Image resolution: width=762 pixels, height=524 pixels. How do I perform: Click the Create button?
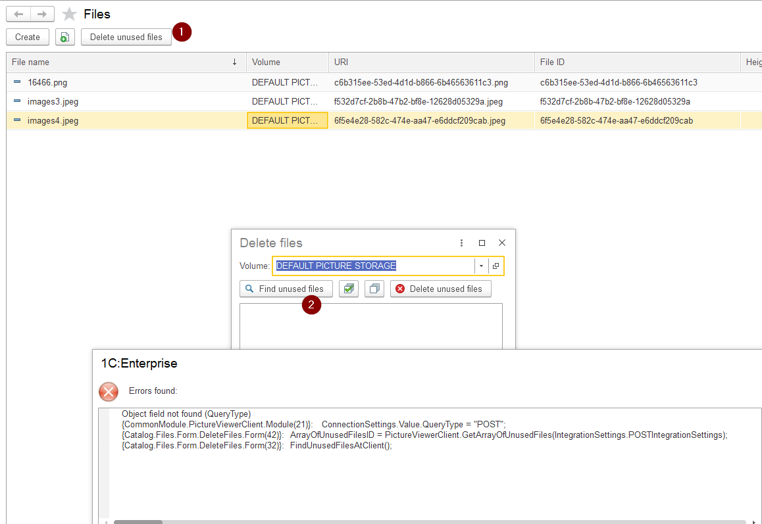pos(27,37)
